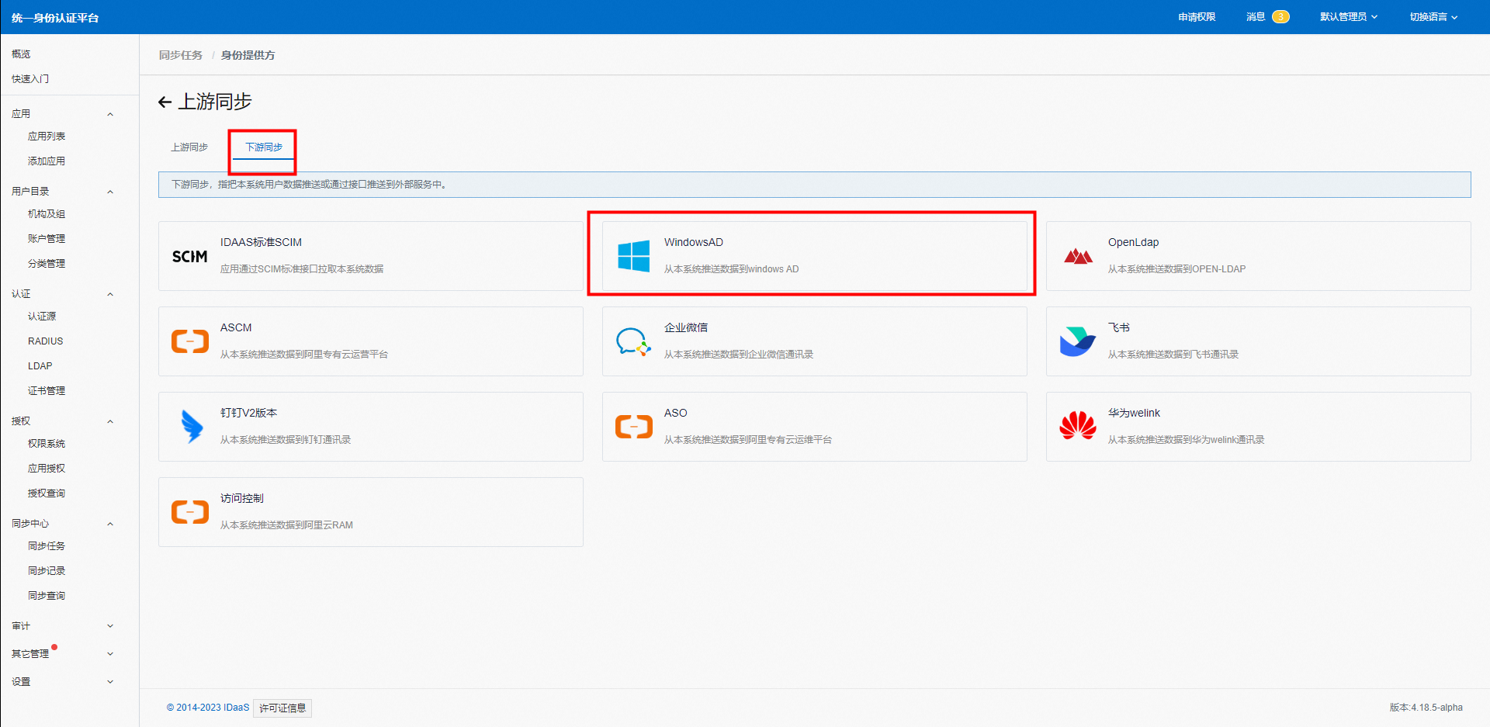Open 消息 notifications with badge 3

(x=1266, y=17)
